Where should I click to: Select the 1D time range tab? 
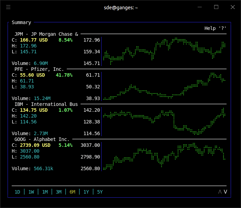click(x=17, y=192)
